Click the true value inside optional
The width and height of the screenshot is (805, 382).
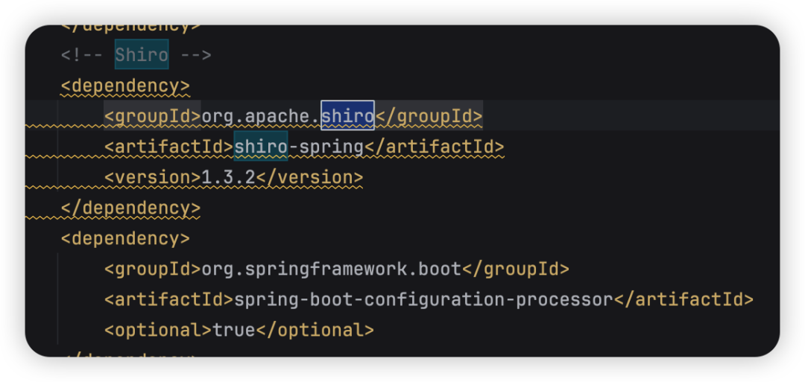point(234,330)
